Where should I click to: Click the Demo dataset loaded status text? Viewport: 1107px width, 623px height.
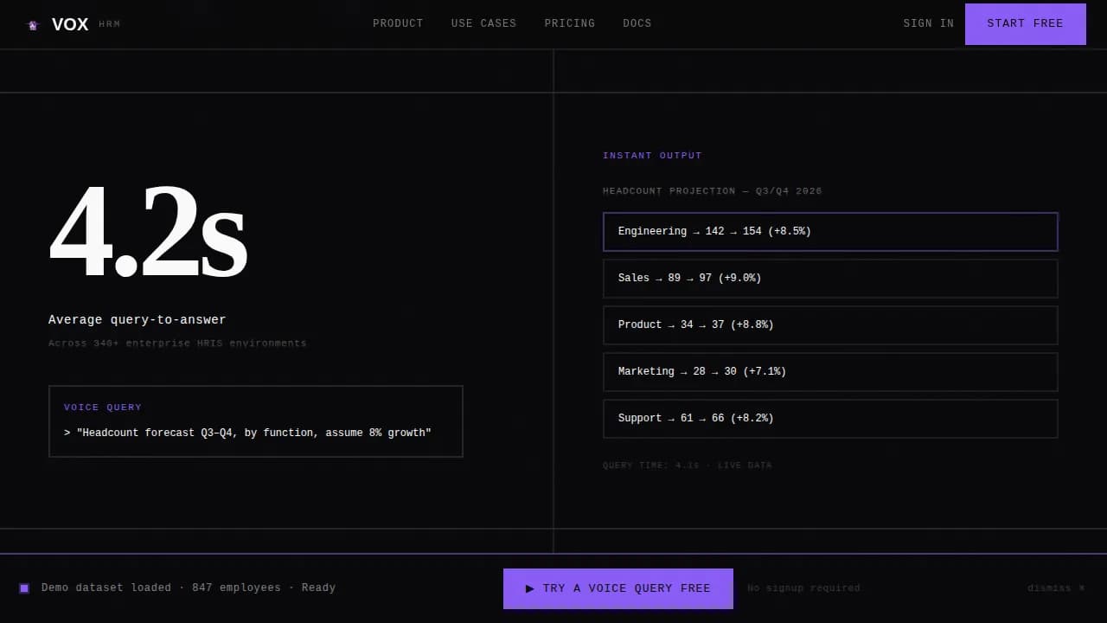[189, 588]
